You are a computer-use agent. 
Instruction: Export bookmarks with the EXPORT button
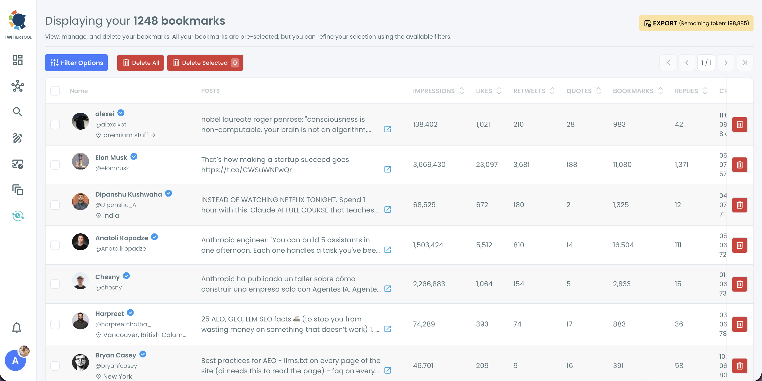click(x=696, y=23)
